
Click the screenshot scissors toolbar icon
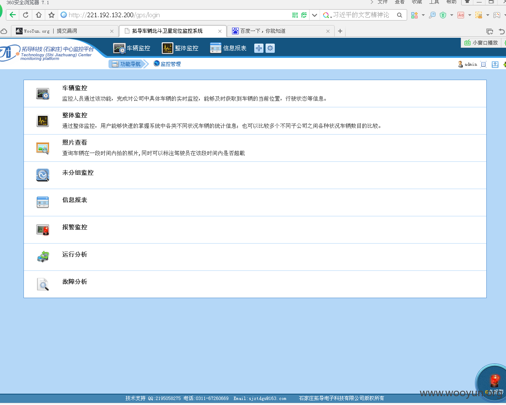click(479, 15)
